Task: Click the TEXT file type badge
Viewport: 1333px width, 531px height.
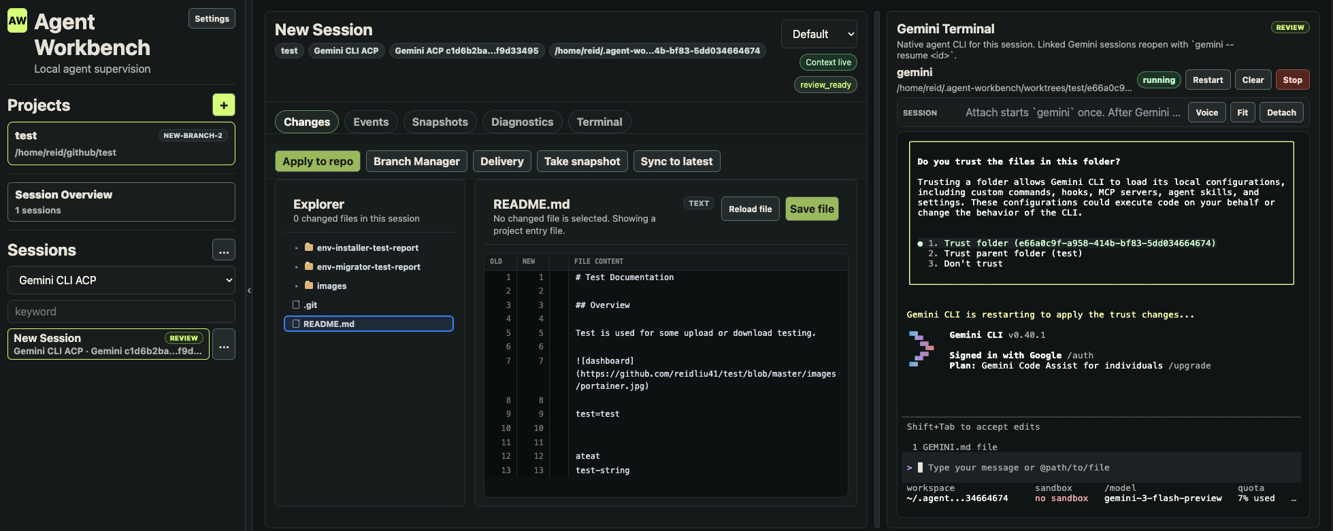Action: tap(699, 203)
